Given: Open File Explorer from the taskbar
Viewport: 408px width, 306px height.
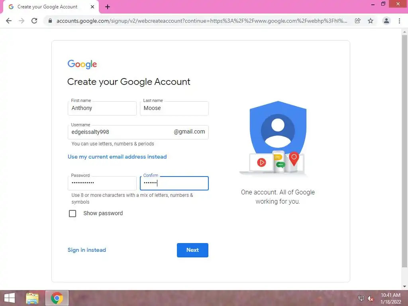Looking at the screenshot, I should coord(32,298).
